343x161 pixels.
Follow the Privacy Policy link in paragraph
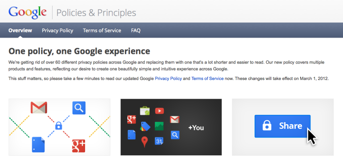168,79
